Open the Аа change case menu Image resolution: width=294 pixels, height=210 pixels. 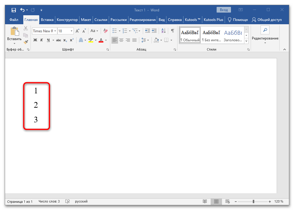point(94,31)
